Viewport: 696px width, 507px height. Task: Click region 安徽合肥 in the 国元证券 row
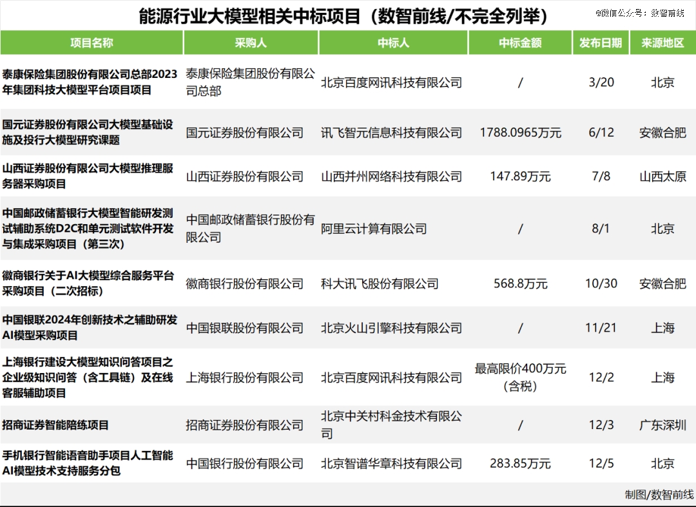(662, 133)
